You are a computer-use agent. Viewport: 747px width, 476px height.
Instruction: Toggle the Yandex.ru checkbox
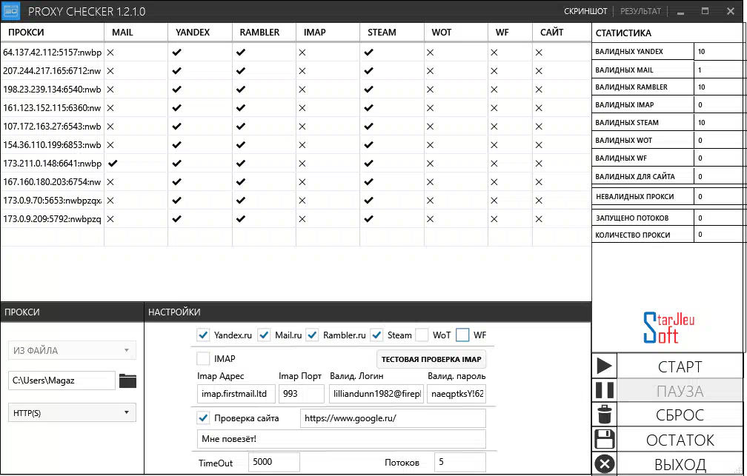click(x=203, y=335)
